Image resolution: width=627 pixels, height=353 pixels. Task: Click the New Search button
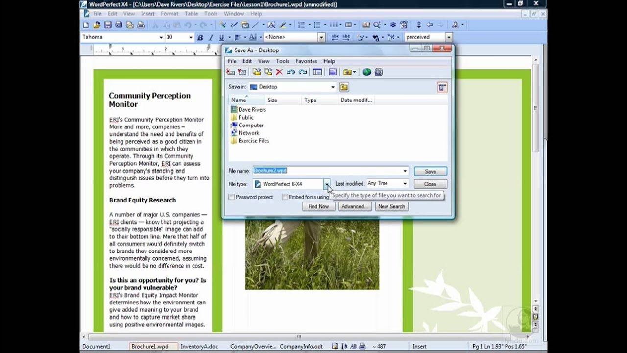click(x=391, y=207)
